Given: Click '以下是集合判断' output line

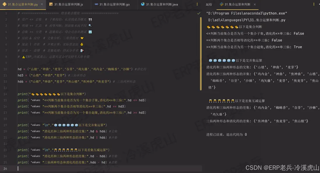Looking at the screenshot, I should (x=234, y=27).
